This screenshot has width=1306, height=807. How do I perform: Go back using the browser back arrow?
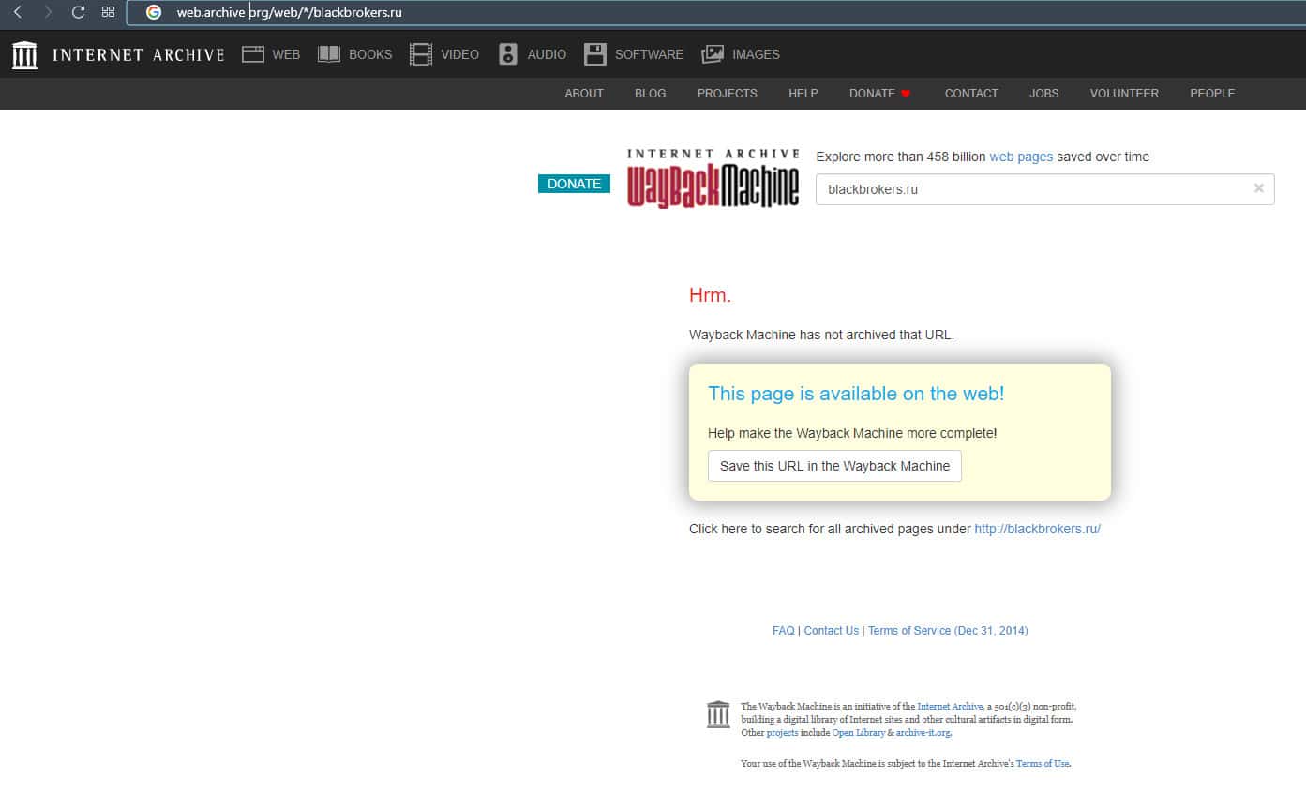(x=18, y=12)
